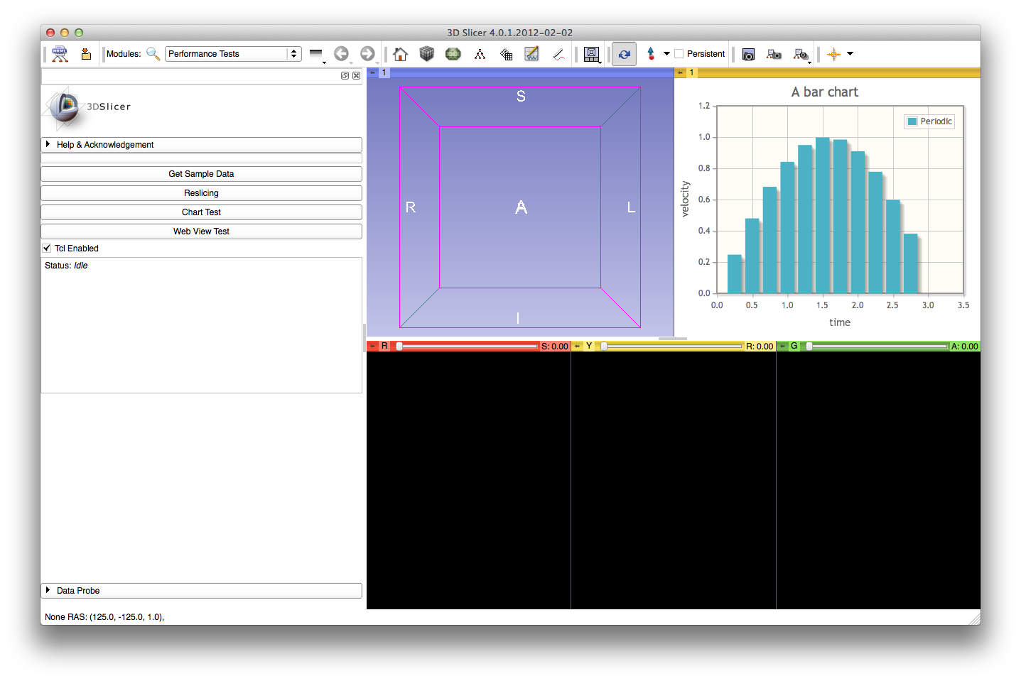Open the crosshair options dropdown arrow
The image size is (1021, 681).
850,54
